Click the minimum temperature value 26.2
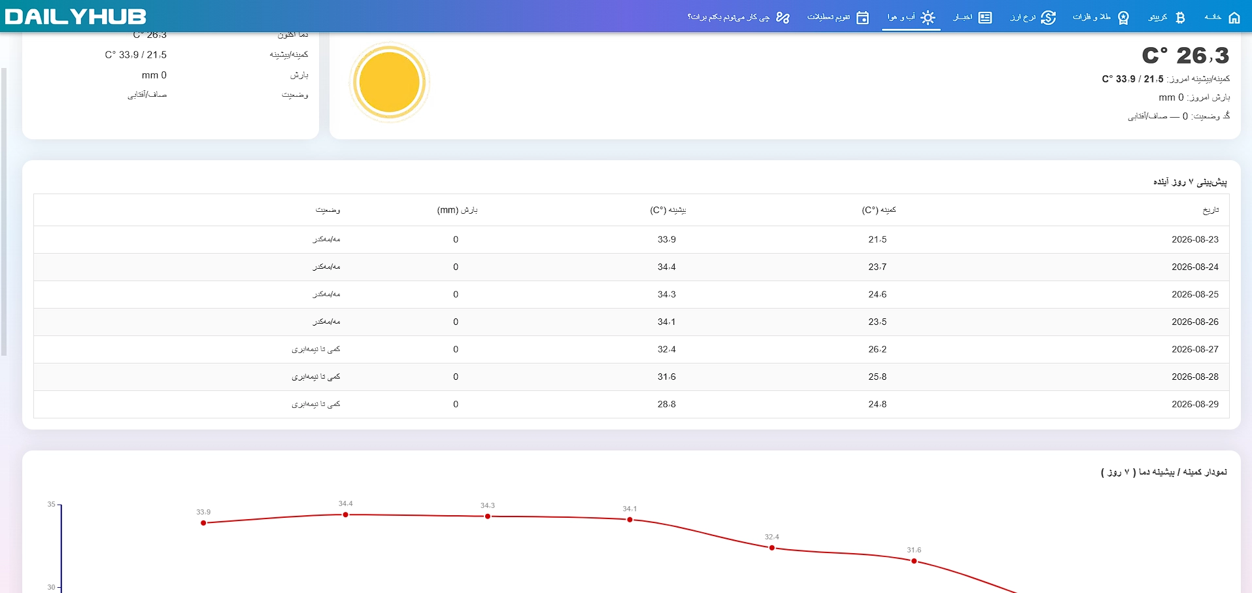Viewport: 1252px width, 593px height. (x=877, y=349)
